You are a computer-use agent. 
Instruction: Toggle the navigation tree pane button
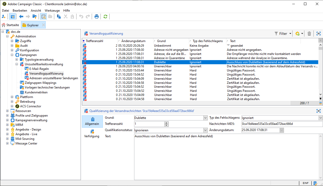(12, 17)
